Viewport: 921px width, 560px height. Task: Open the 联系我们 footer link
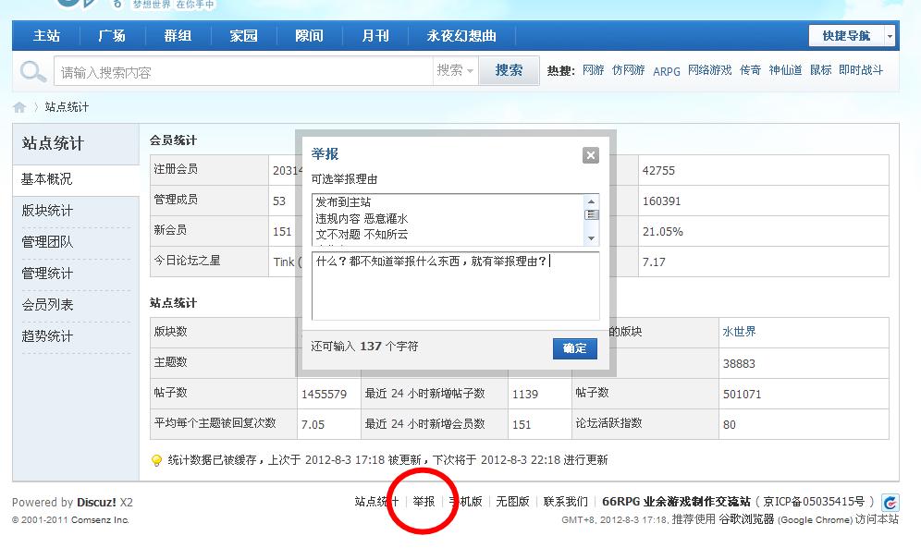point(566,501)
